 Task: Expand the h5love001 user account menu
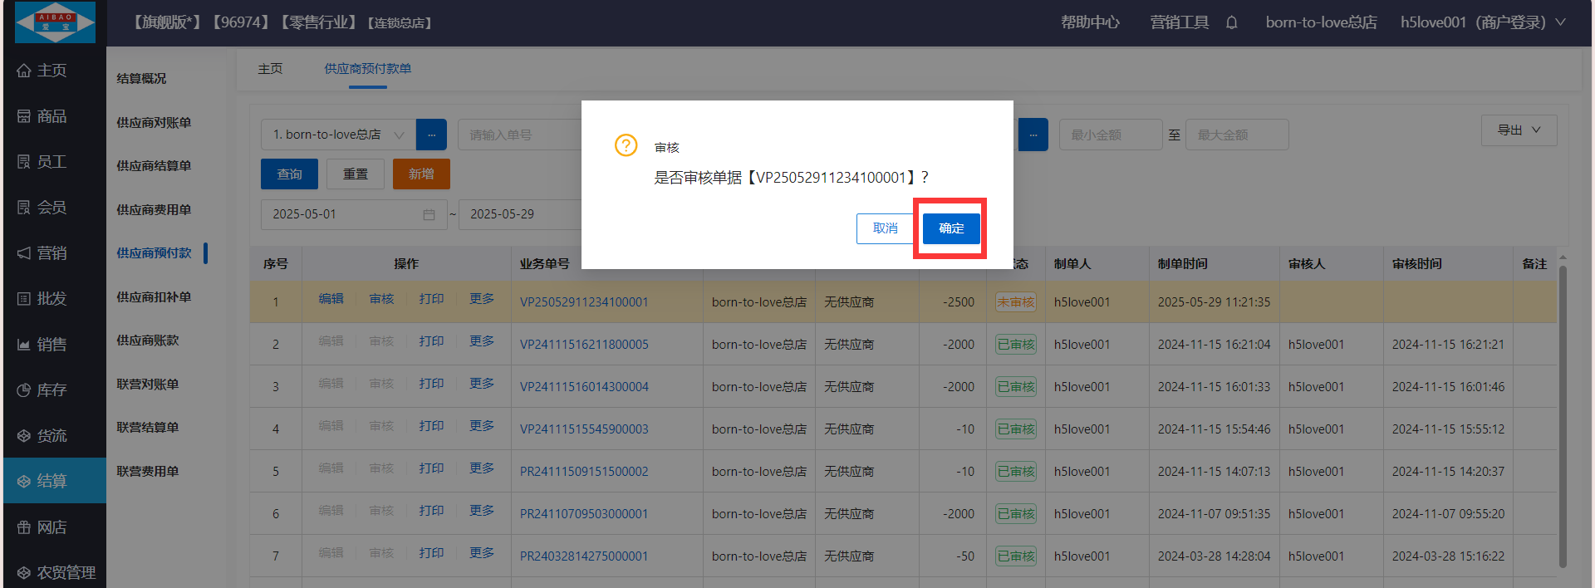point(1482,22)
